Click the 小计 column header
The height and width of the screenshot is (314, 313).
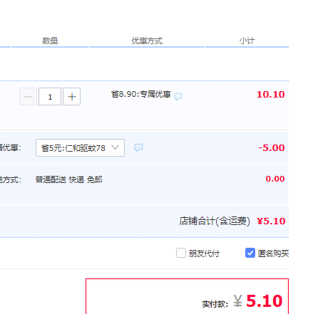point(247,41)
